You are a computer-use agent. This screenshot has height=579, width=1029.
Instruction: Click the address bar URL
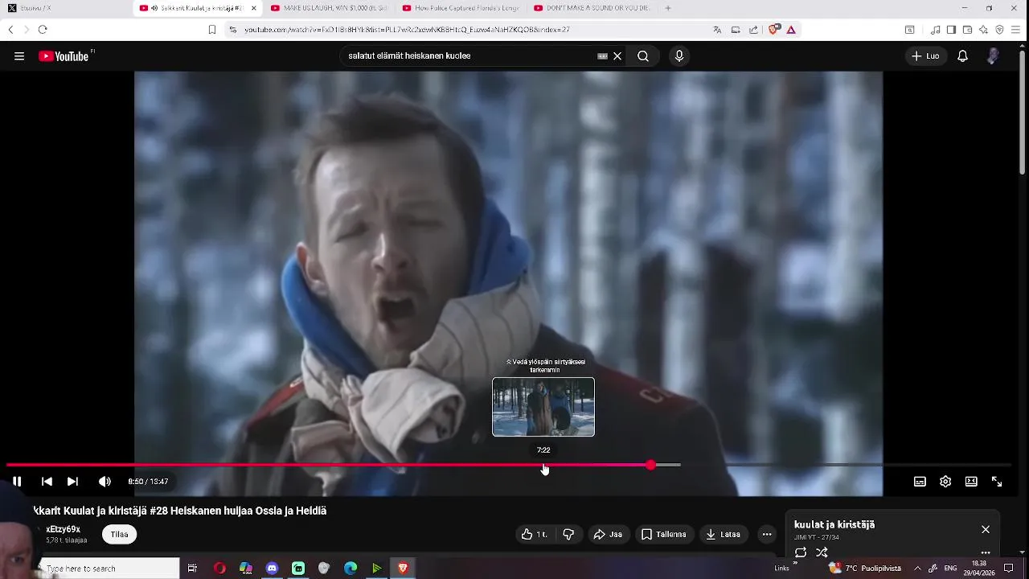[407, 30]
